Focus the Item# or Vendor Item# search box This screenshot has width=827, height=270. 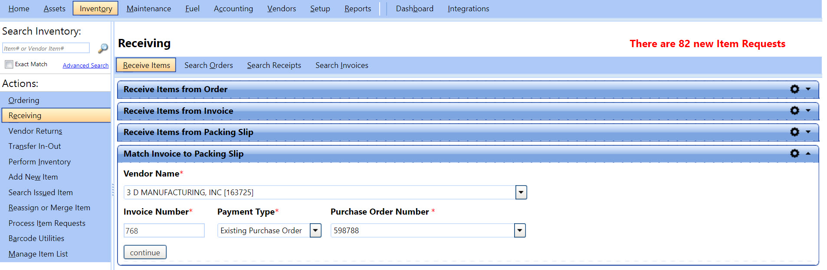coord(46,48)
